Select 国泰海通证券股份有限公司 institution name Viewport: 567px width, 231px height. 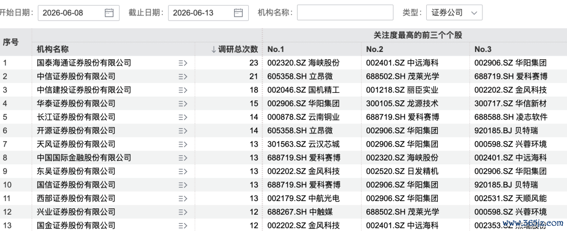click(84, 63)
